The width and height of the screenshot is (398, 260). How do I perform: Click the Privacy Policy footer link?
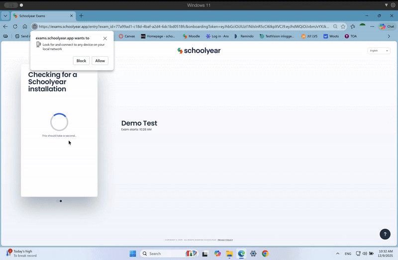225,240
